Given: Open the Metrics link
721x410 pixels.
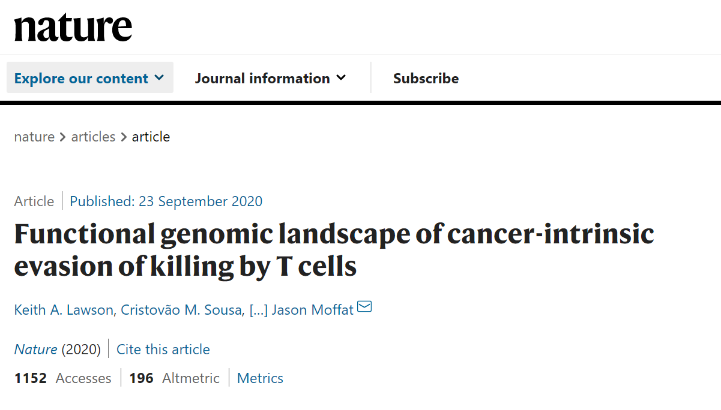Looking at the screenshot, I should pyautogui.click(x=260, y=378).
